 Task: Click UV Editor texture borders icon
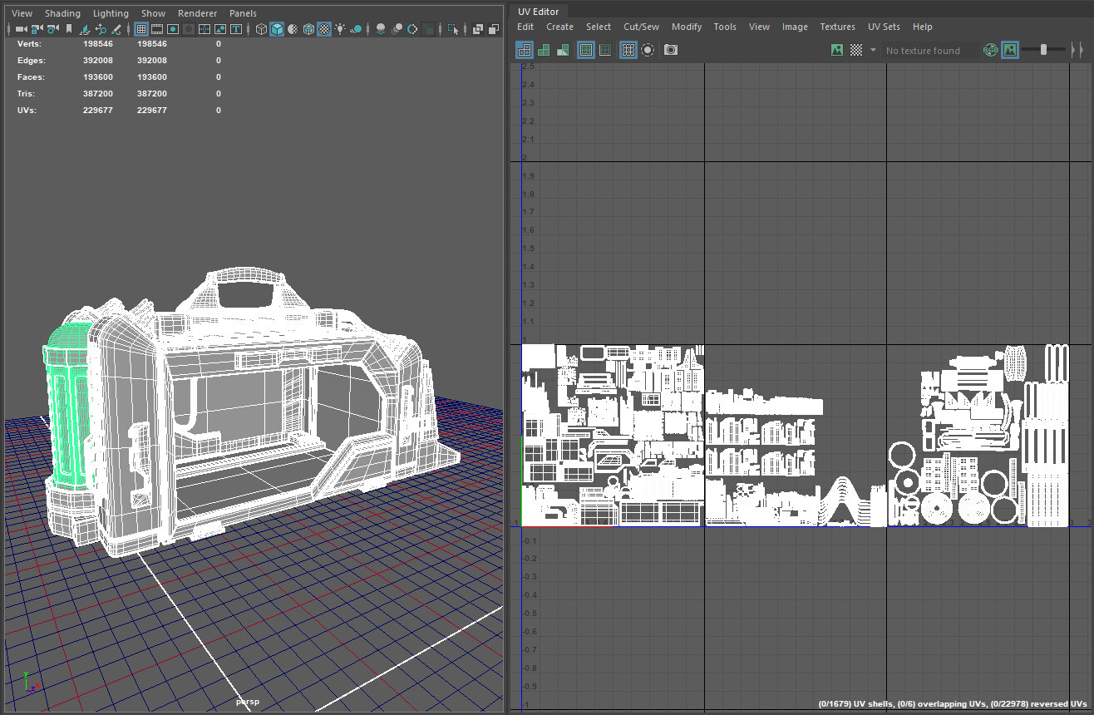586,50
